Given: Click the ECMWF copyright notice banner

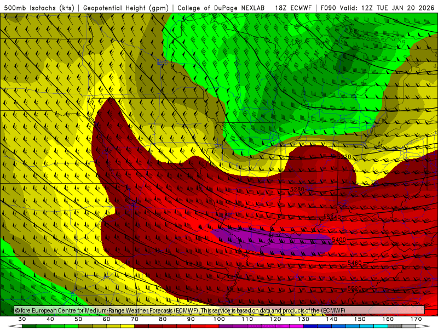Looking at the screenshot, I should (220, 310).
